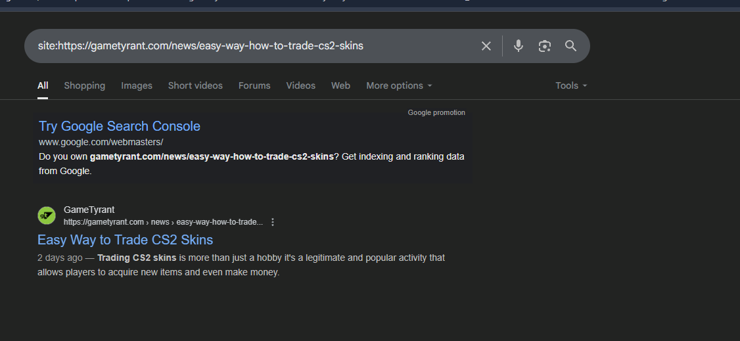Click the Google promotion label

click(x=436, y=113)
